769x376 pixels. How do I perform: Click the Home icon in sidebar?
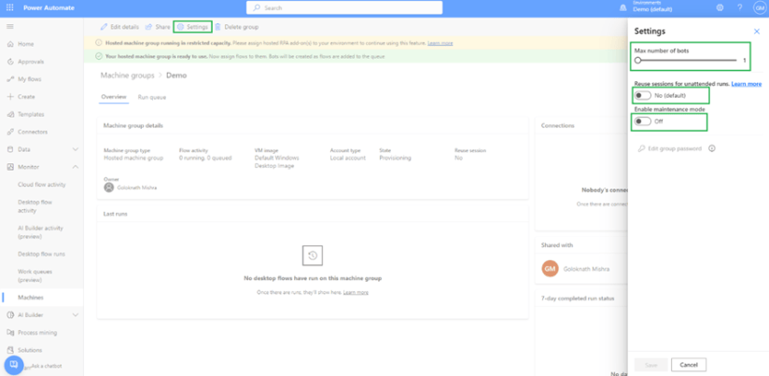(10, 44)
